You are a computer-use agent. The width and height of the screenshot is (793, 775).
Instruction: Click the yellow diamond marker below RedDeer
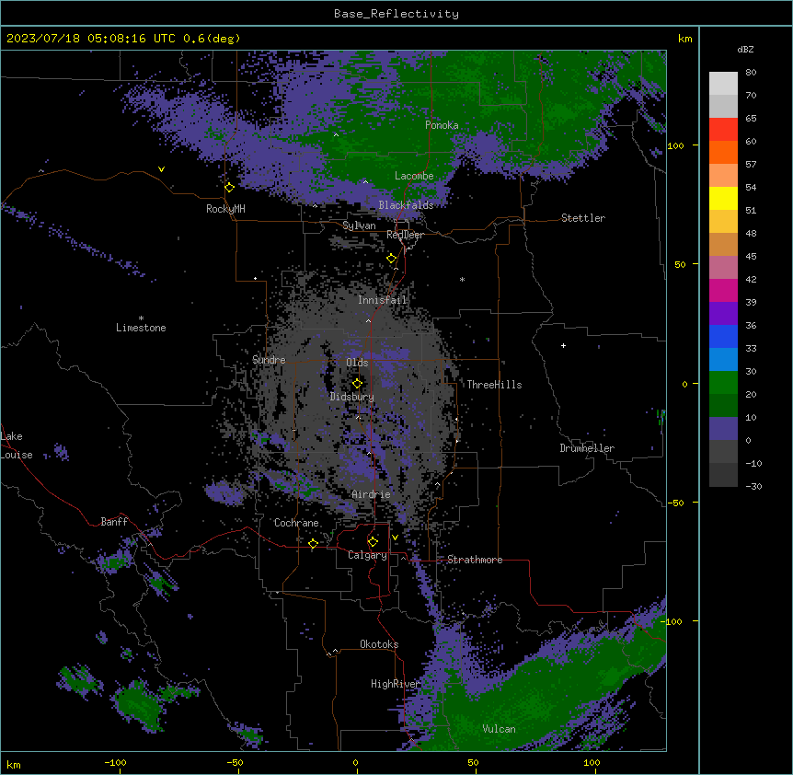tap(392, 259)
